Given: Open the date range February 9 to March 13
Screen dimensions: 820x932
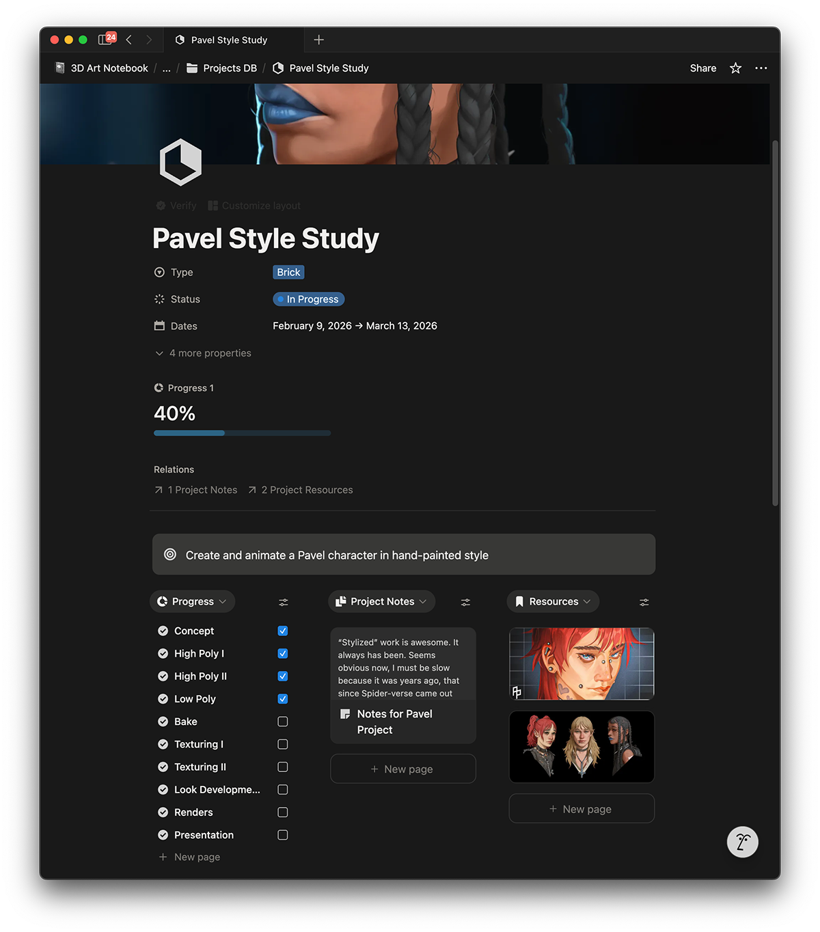Looking at the screenshot, I should pyautogui.click(x=355, y=326).
